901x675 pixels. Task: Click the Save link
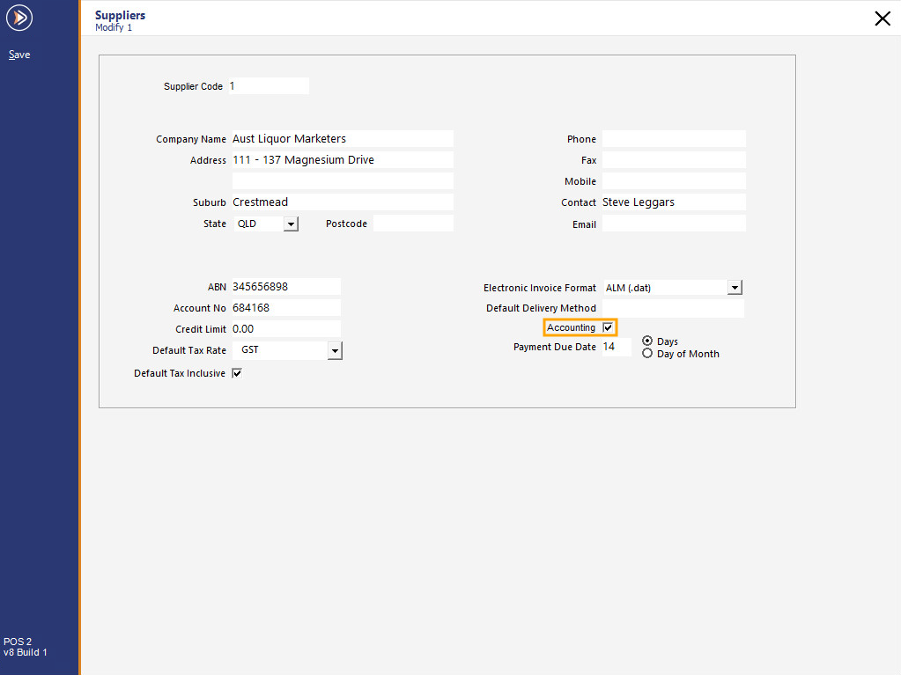coord(18,54)
